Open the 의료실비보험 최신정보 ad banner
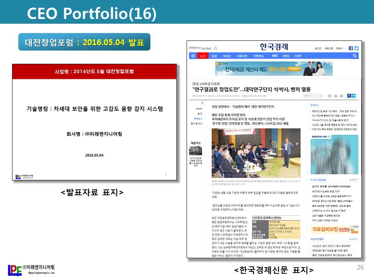 pyautogui.click(x=334, y=229)
